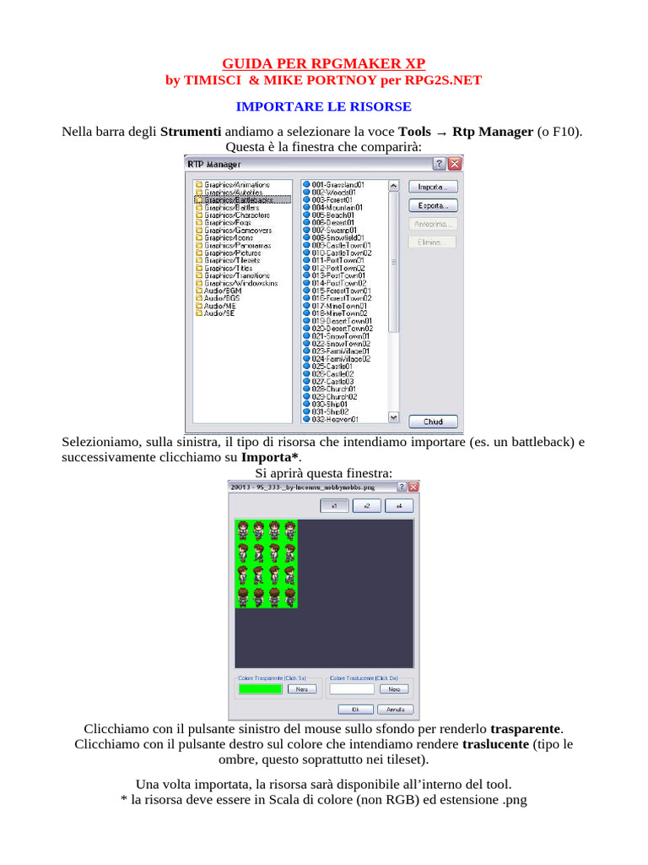Click the folder icon beside Graphics/Pictures

pyautogui.click(x=199, y=253)
